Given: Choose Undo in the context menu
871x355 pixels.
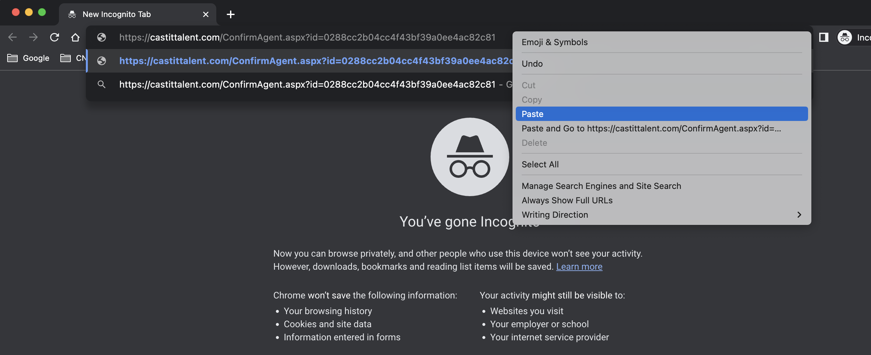Looking at the screenshot, I should [532, 63].
